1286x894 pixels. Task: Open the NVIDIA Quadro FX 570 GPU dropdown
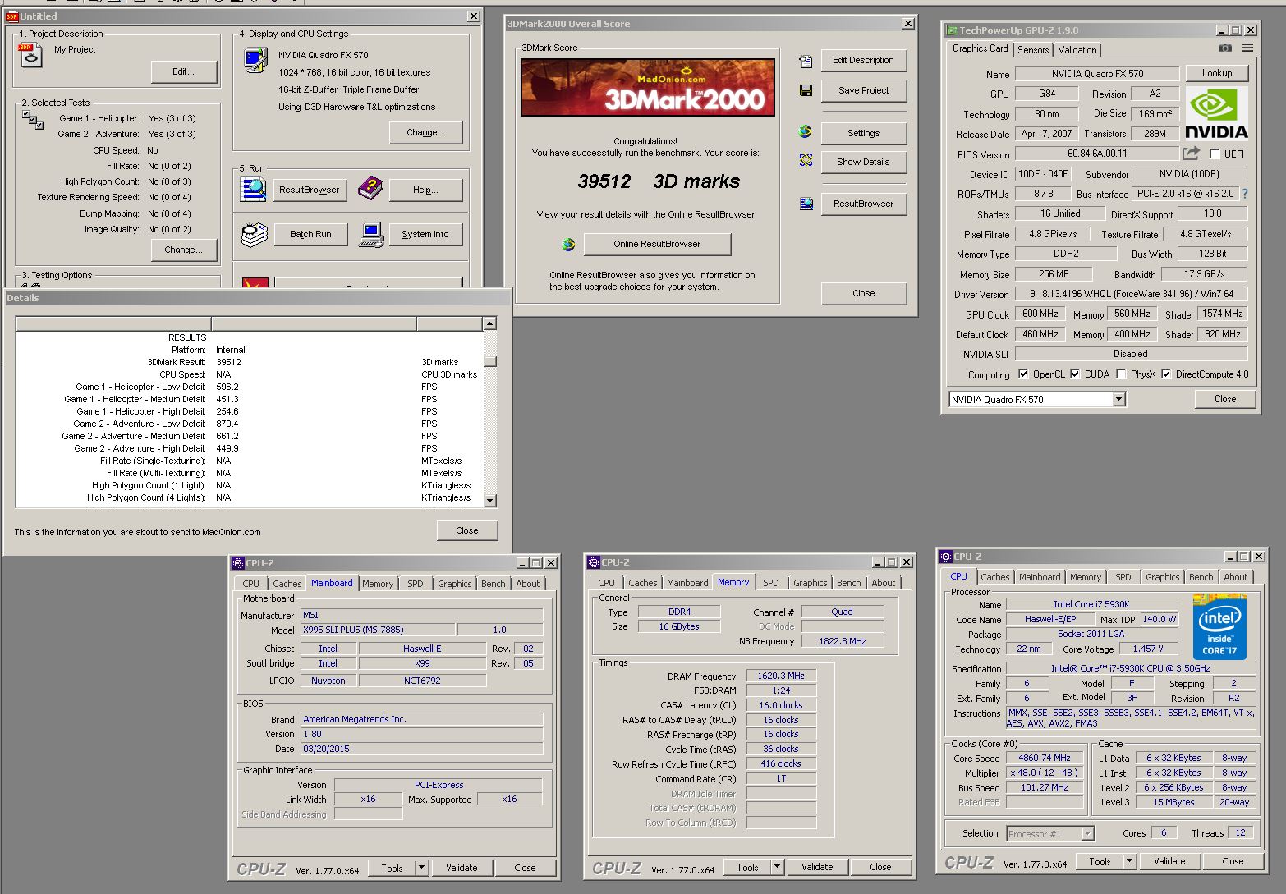(1118, 400)
